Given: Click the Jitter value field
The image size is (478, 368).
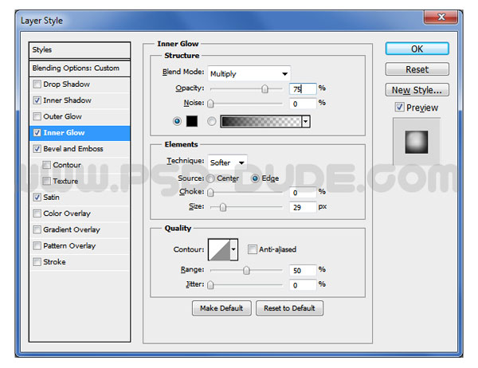Looking at the screenshot, I should click(x=303, y=285).
